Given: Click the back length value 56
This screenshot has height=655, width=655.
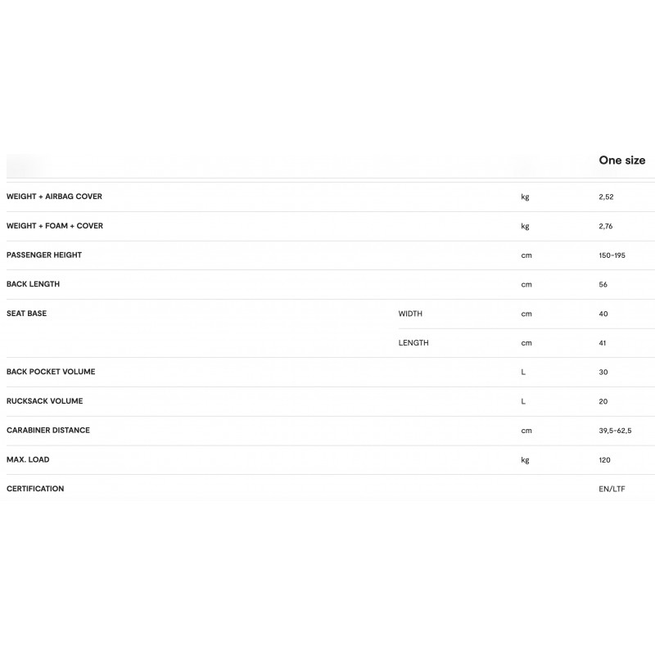Looking at the screenshot, I should [x=603, y=285].
